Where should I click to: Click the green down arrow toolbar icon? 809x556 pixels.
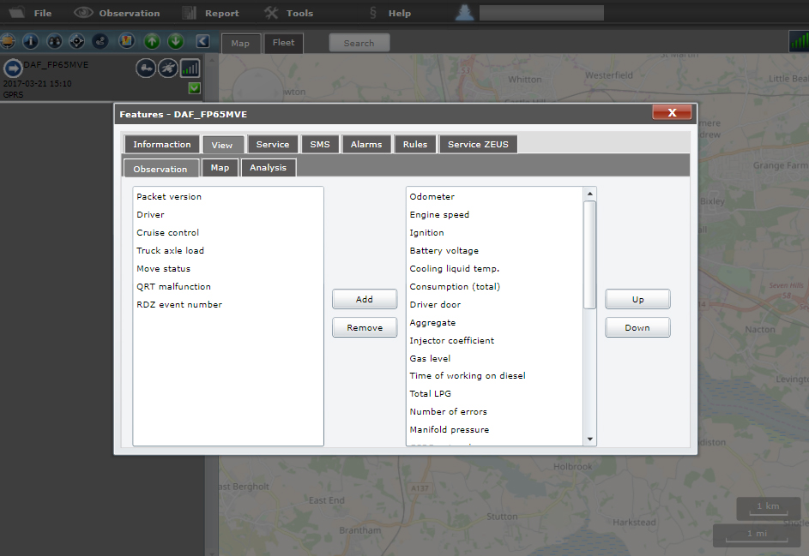point(175,41)
